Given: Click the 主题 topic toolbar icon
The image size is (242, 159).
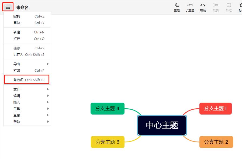Looking at the screenshot, I should [x=177, y=7].
